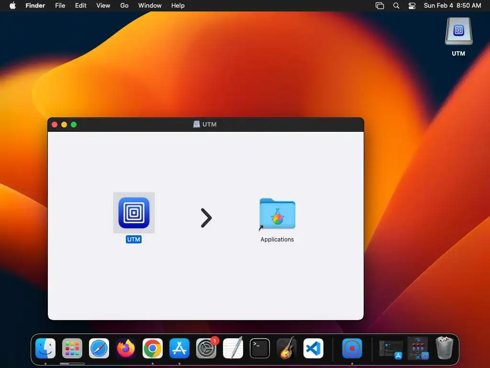Viewport: 490px width, 368px height.
Task: Open the Apple menu
Action: click(12, 6)
